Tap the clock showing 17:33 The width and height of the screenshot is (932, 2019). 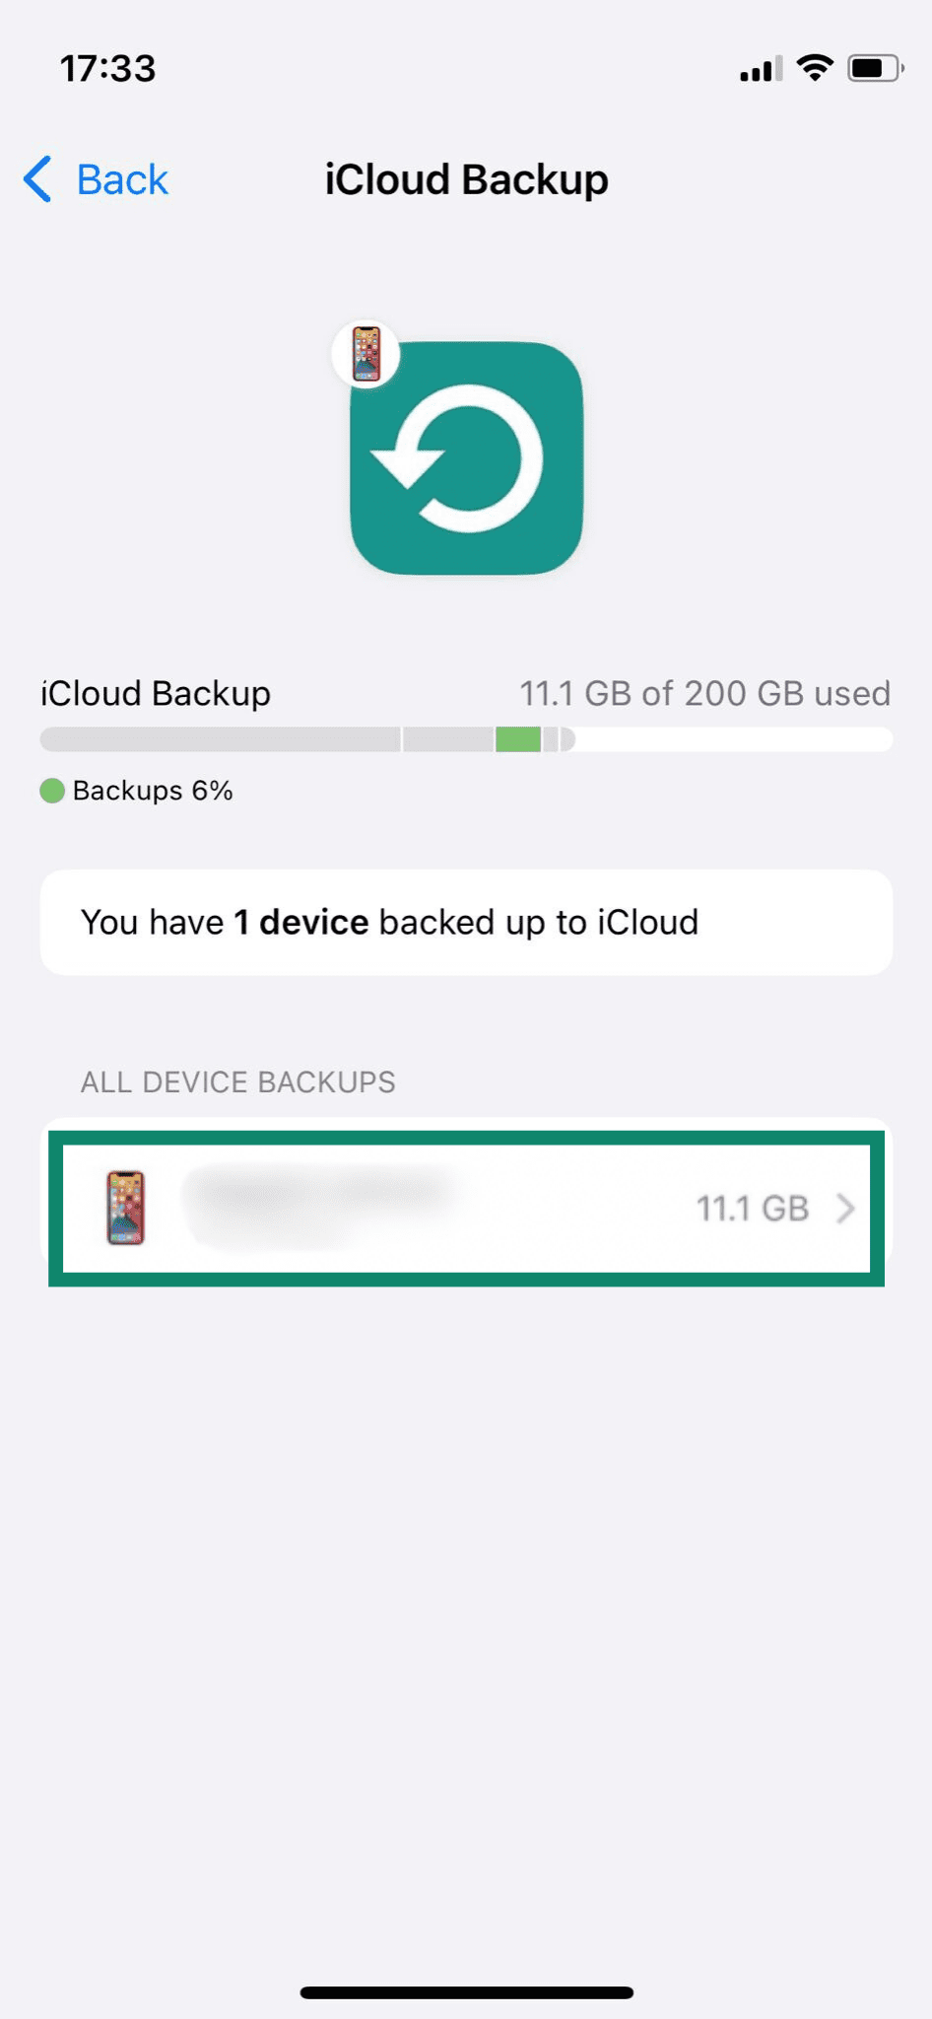[108, 68]
